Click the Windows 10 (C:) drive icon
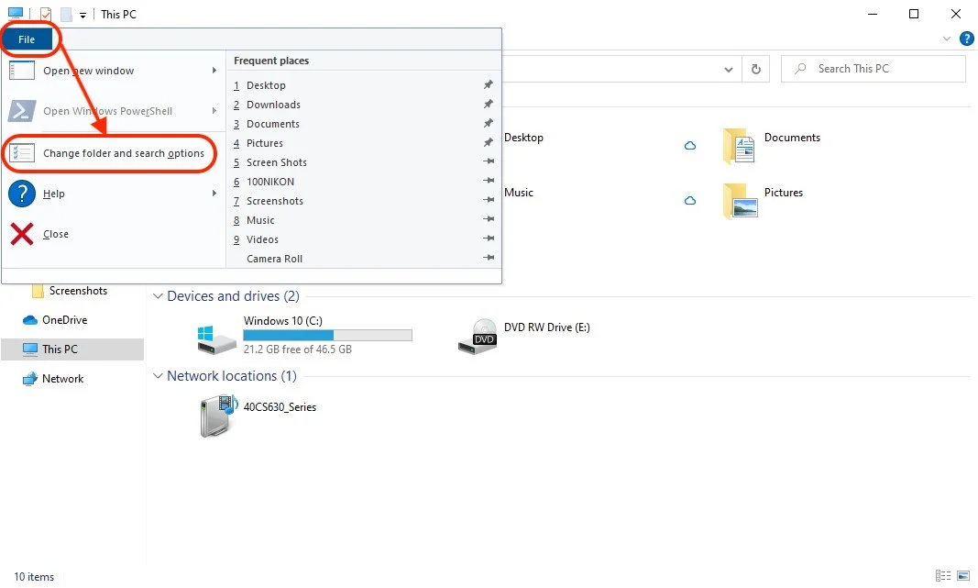This screenshot has width=978, height=588. (217, 337)
